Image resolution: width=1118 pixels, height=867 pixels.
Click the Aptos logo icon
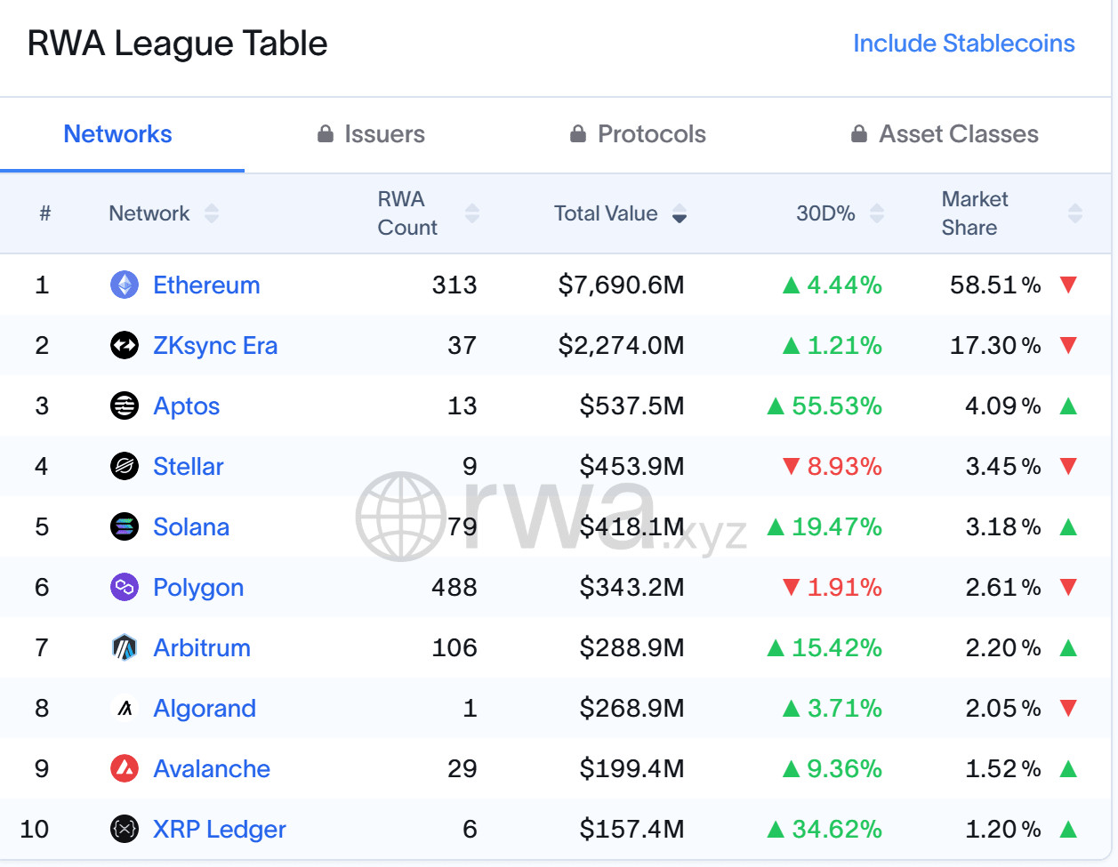click(x=125, y=405)
